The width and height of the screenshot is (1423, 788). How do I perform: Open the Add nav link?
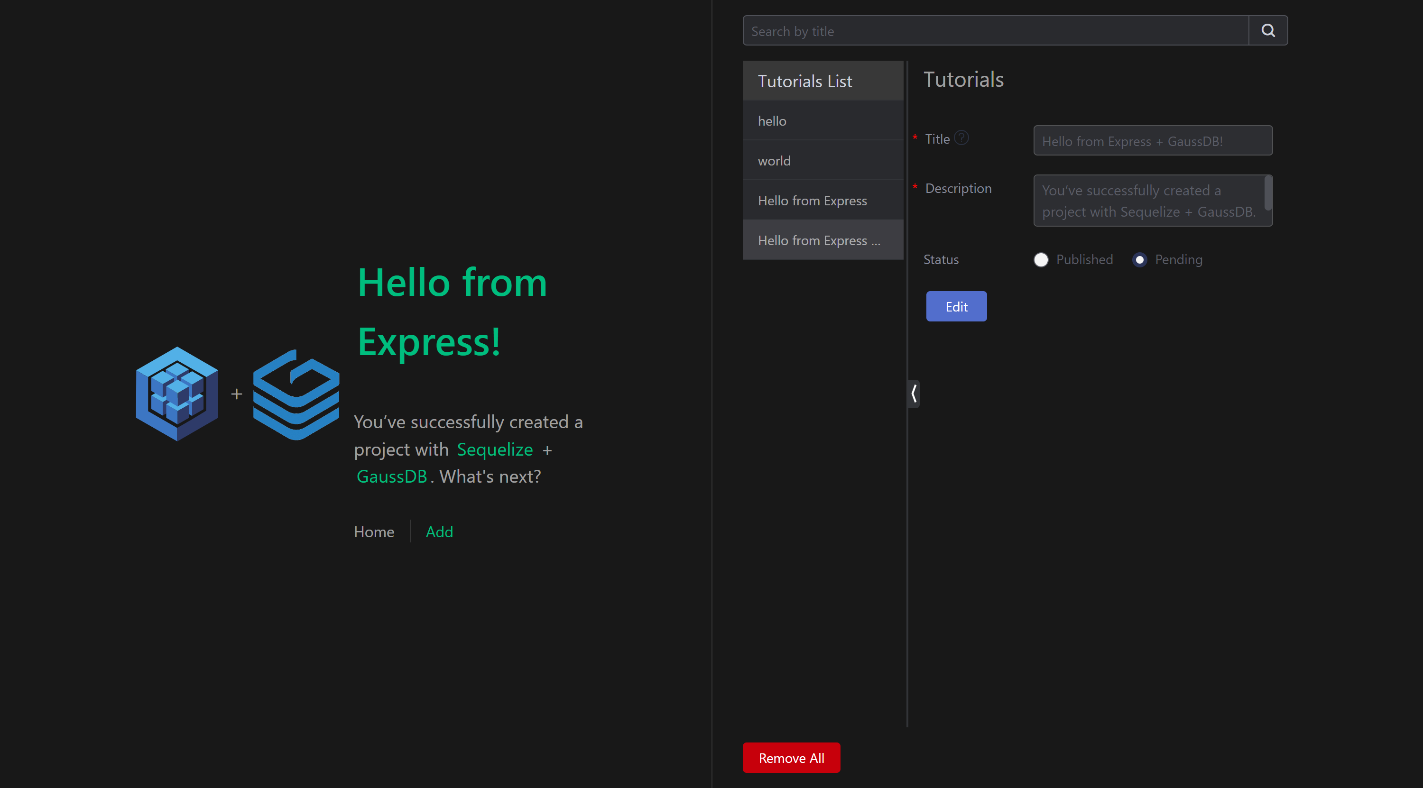(439, 532)
